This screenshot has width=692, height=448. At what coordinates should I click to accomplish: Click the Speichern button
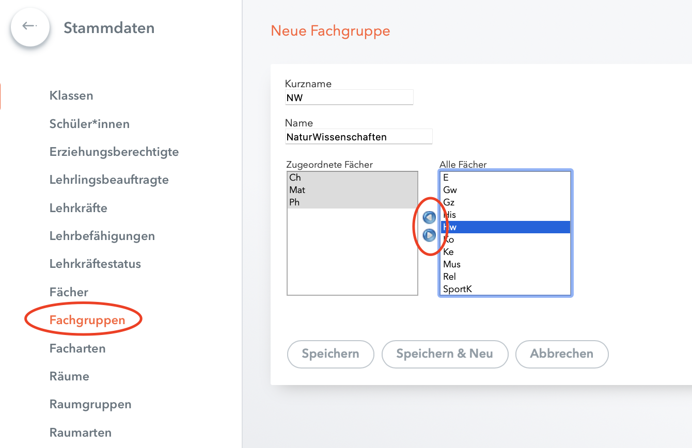click(331, 354)
